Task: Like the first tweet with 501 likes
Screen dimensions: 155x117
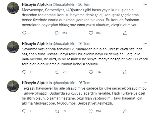Action: click(x=91, y=33)
